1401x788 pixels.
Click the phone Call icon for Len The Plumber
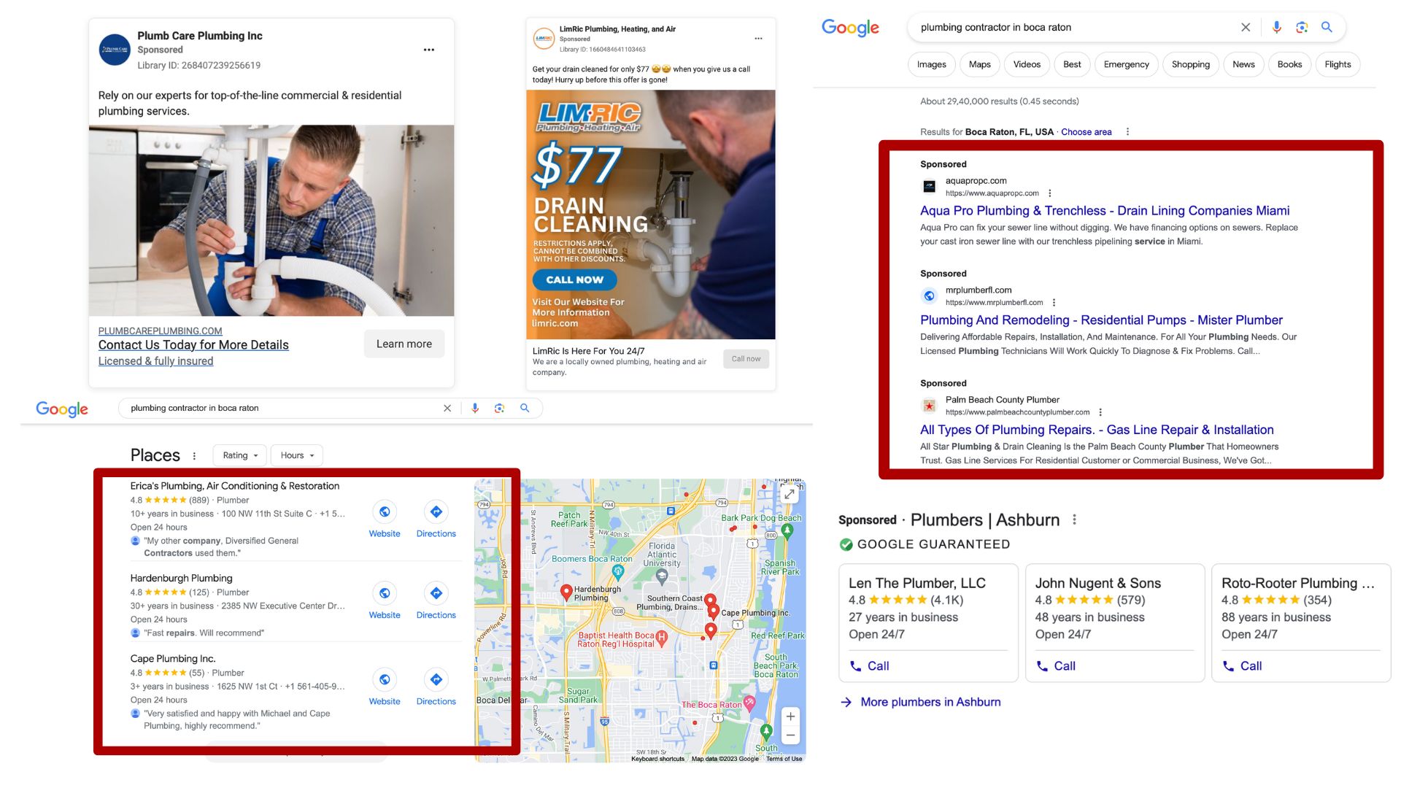click(856, 666)
